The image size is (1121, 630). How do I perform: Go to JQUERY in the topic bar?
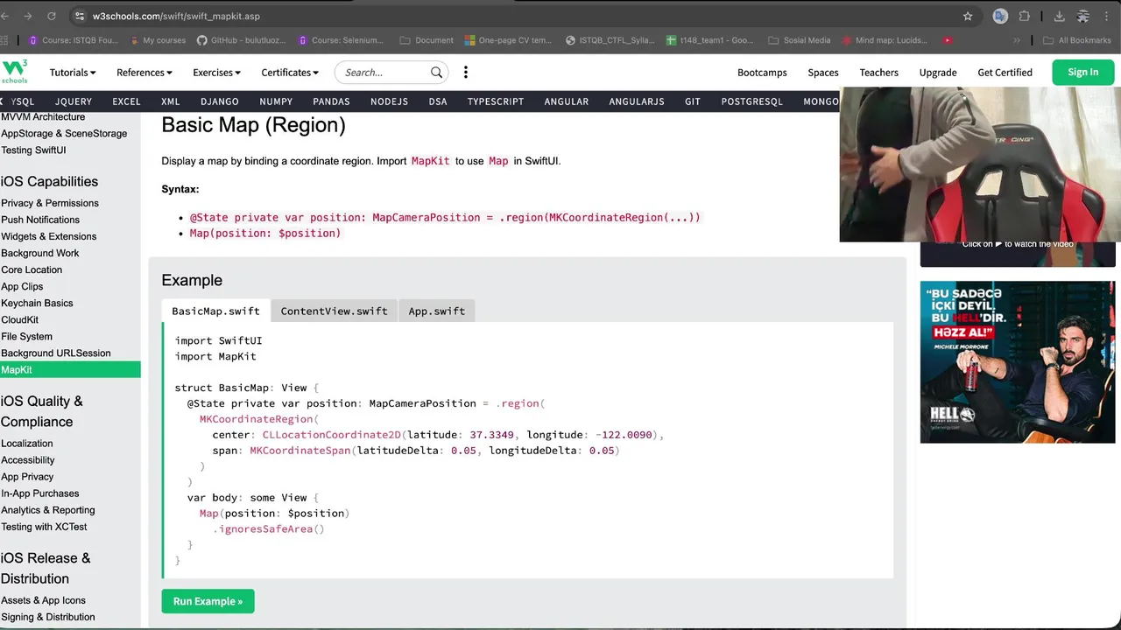74,101
